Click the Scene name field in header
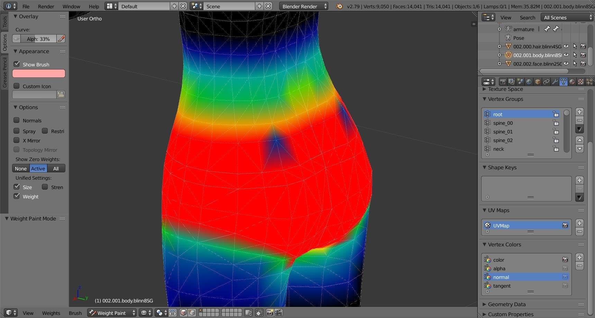595x318 pixels. [x=229, y=6]
